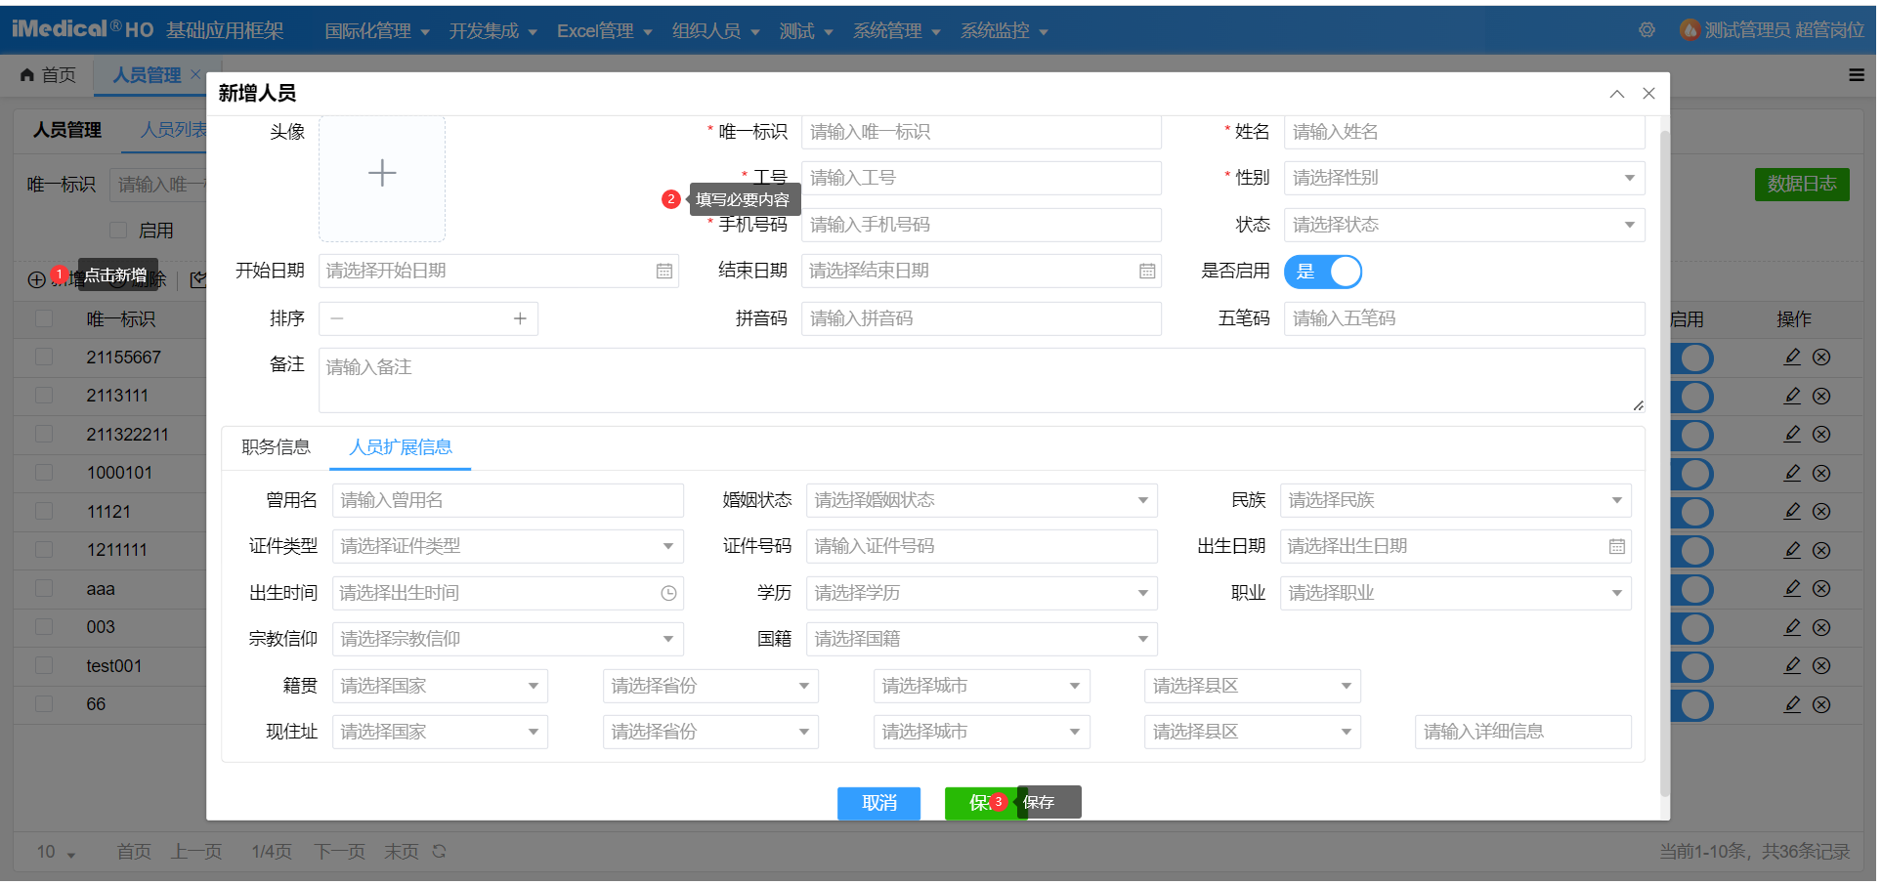Open the 学历 dropdown
This screenshot has height=885, width=1882.
[981, 593]
